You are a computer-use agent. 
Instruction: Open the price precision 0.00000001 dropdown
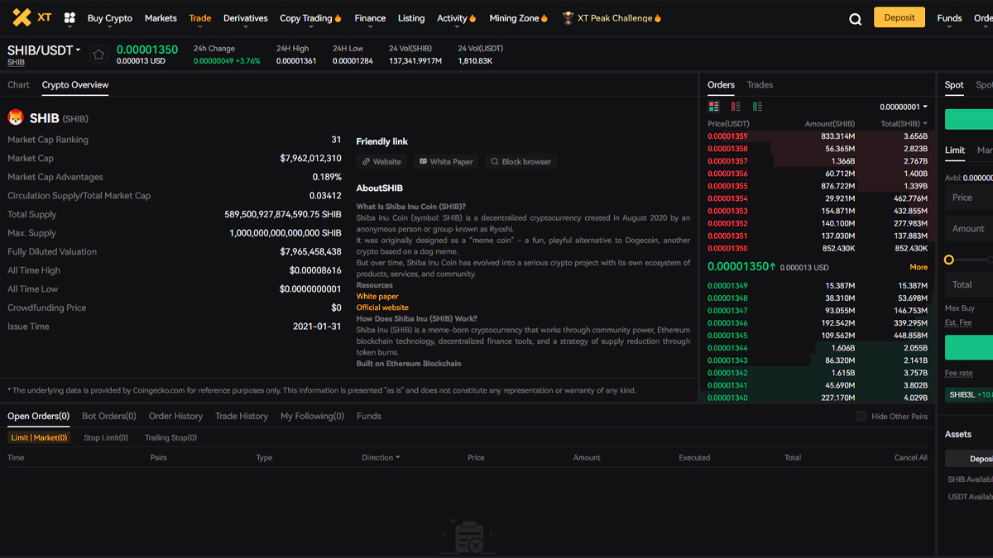coord(903,107)
